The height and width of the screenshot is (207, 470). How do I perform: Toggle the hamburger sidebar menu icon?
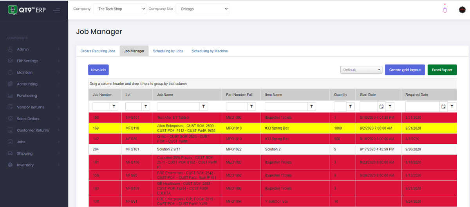coord(57,10)
